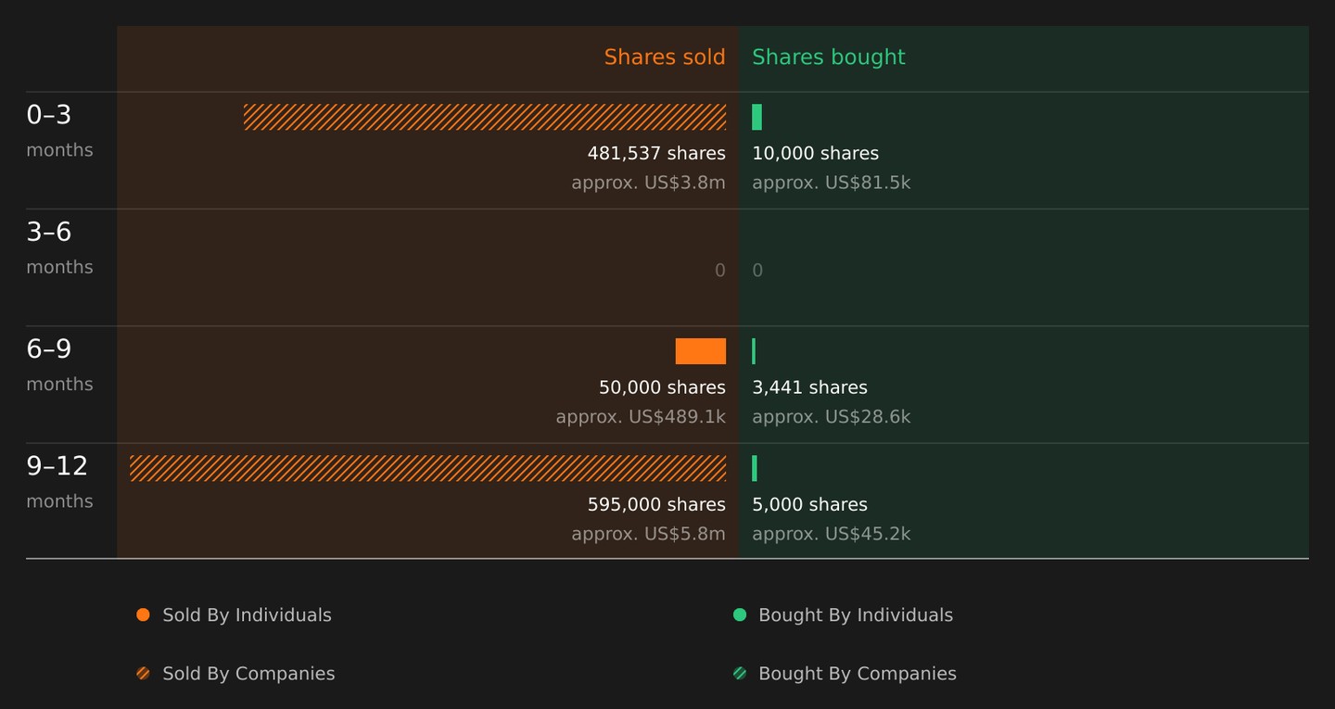Click the 3–6 months shares sold zero

pos(720,271)
